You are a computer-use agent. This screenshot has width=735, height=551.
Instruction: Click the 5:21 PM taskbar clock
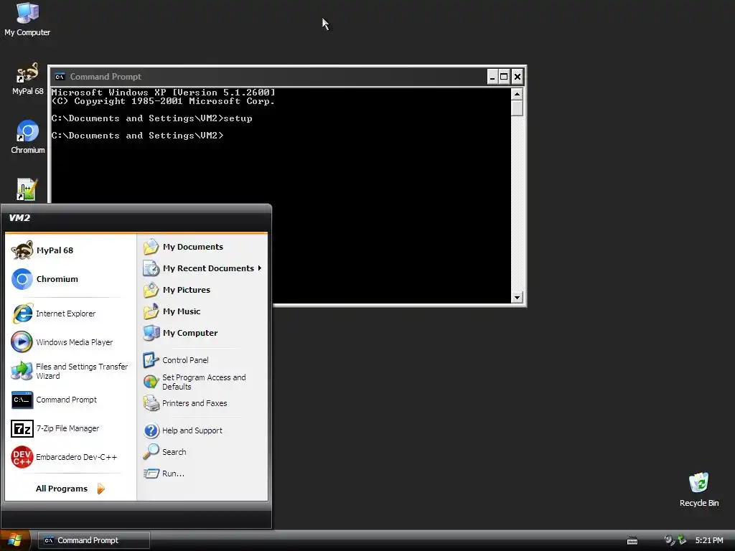tap(709, 540)
